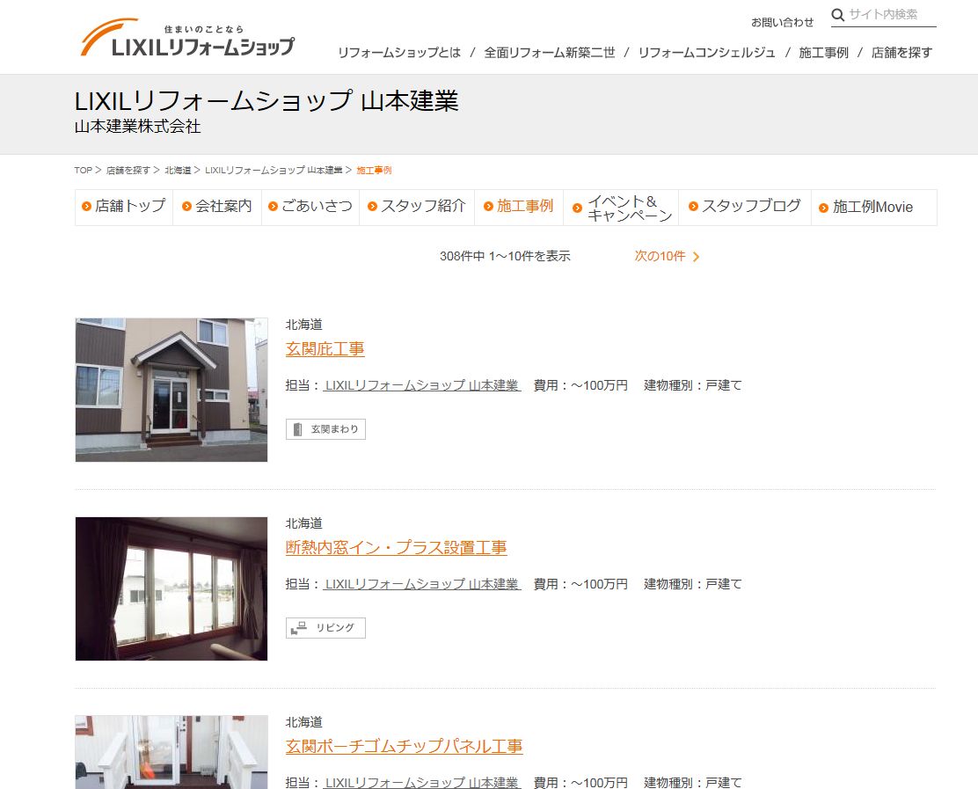Click orange bullet icon beside 店舗トップ
This screenshot has height=789, width=978.
pyautogui.click(x=87, y=207)
